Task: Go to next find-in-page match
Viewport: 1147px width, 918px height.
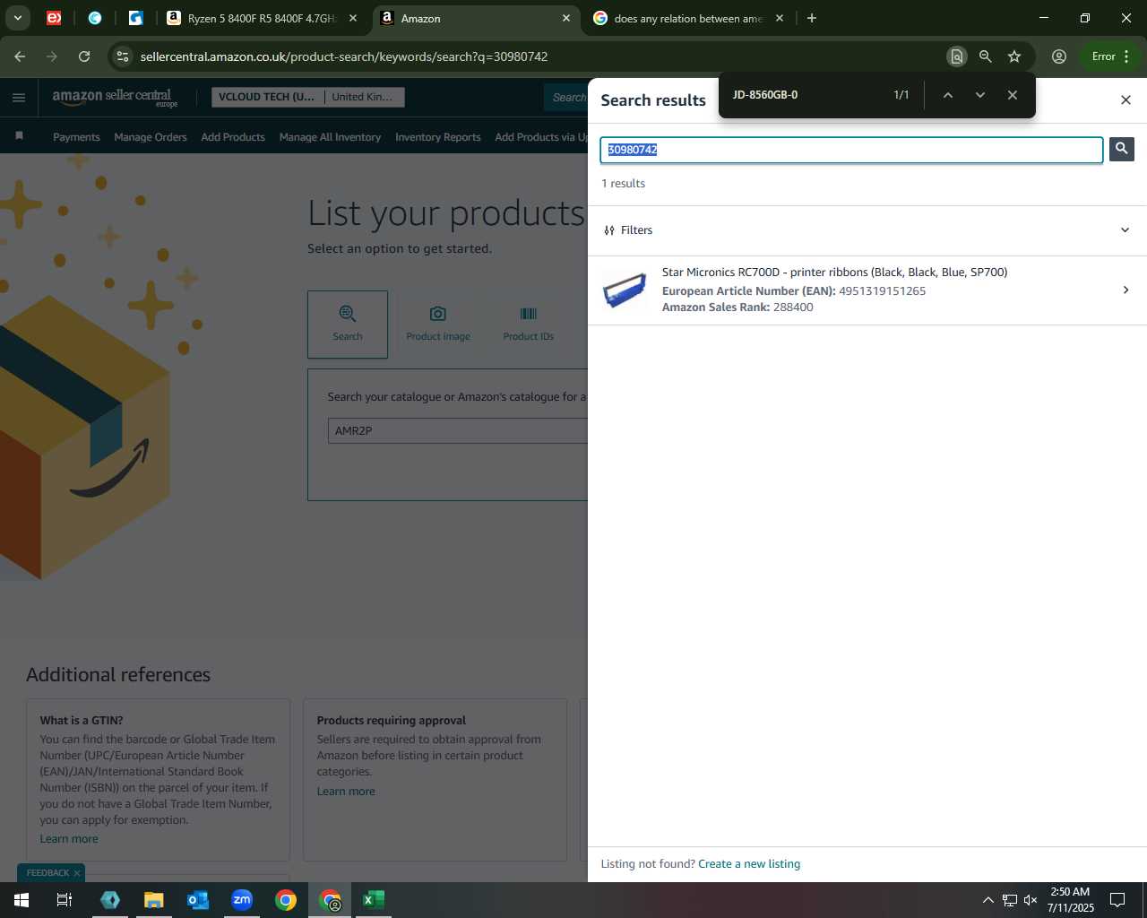Action: (x=980, y=95)
